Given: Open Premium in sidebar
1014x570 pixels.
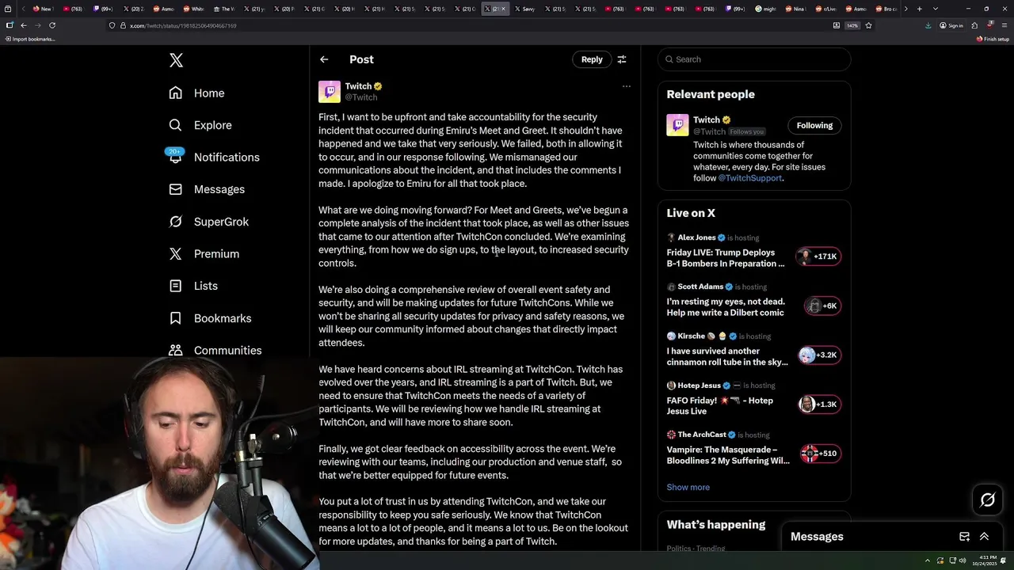Looking at the screenshot, I should coord(204,253).
